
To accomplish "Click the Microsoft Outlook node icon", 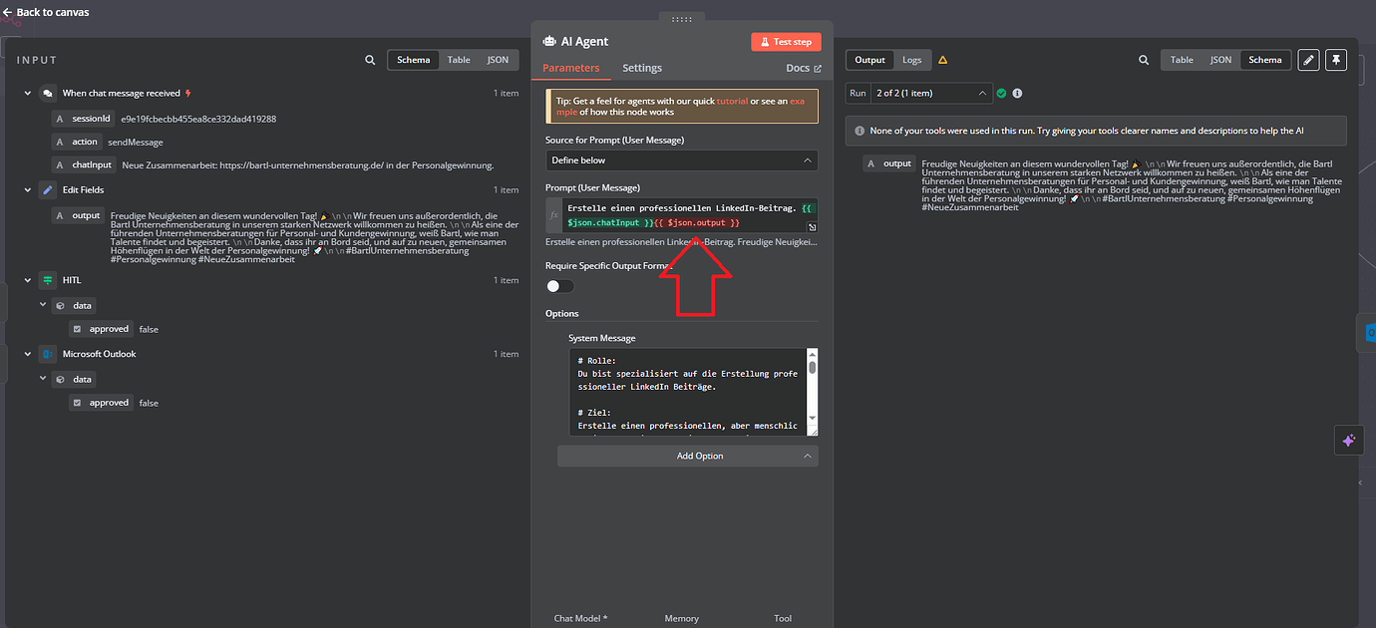I will (x=47, y=354).
